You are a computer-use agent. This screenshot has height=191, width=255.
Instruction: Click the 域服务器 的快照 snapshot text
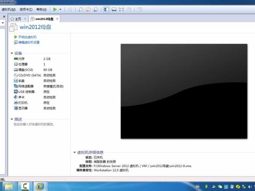(x=105, y=162)
